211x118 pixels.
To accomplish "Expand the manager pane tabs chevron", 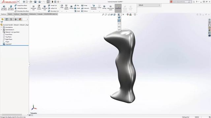I will 27,19.
